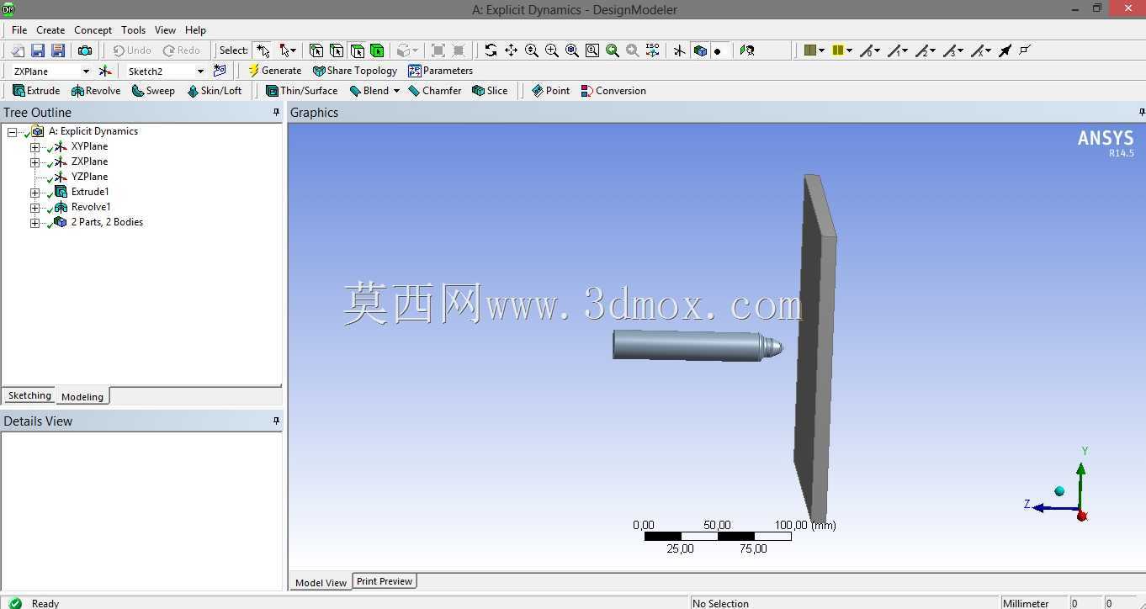The height and width of the screenshot is (609, 1146).
Task: Open the View menu
Action: coord(165,30)
